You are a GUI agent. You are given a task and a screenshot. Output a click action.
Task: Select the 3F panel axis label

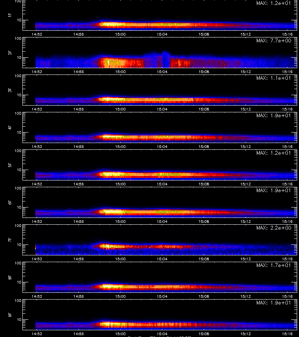pos(10,90)
